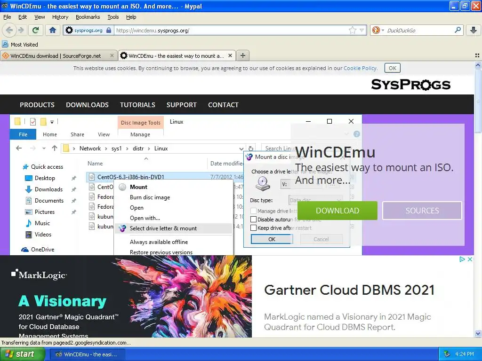
Task: Click the AdChoices triangle icon
Action: click(x=462, y=259)
